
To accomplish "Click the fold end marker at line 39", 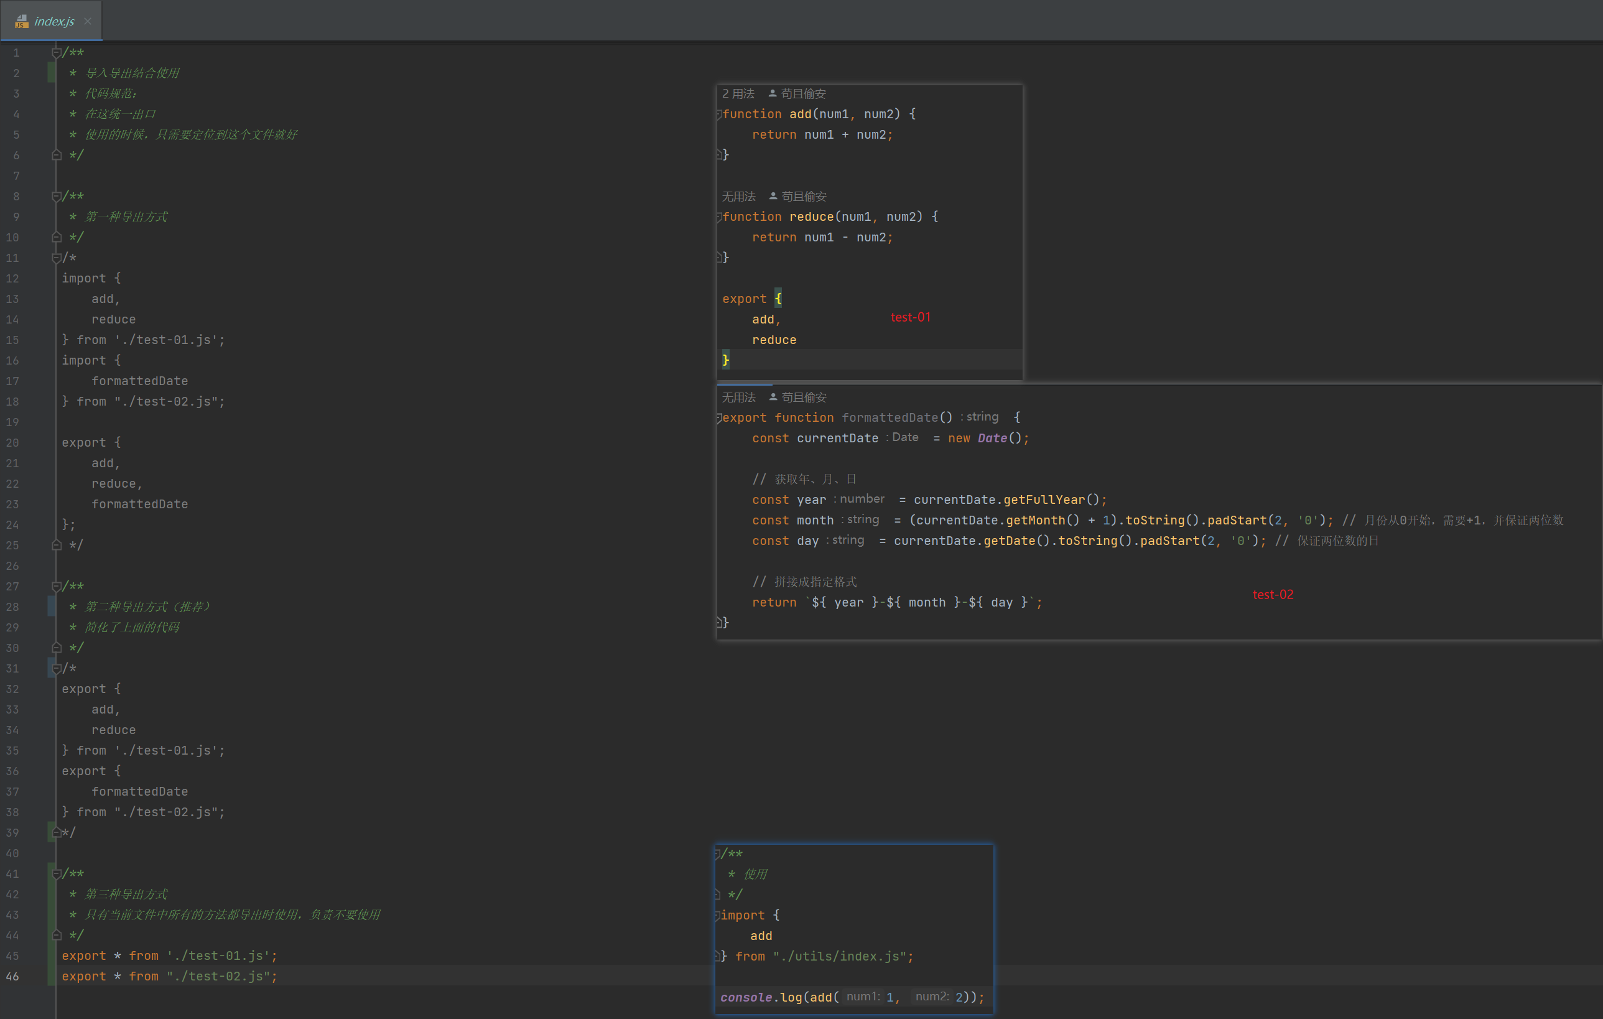I will (57, 832).
